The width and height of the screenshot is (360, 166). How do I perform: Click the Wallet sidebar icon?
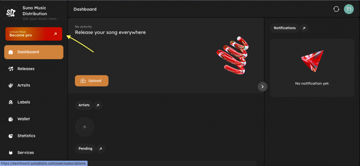click(x=11, y=119)
